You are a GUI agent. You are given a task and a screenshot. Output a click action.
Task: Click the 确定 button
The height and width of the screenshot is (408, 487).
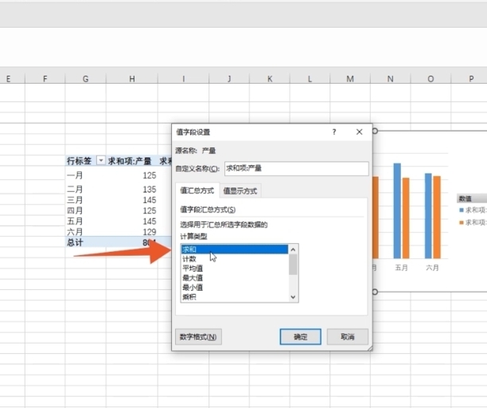pos(300,336)
